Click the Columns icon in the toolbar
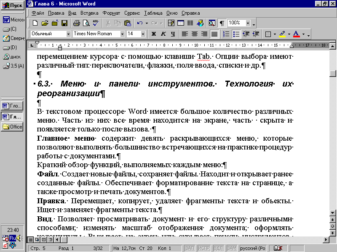 (x=190, y=23)
